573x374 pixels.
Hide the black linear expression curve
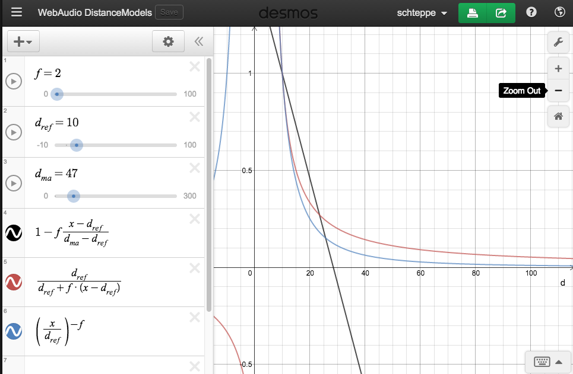(x=14, y=233)
